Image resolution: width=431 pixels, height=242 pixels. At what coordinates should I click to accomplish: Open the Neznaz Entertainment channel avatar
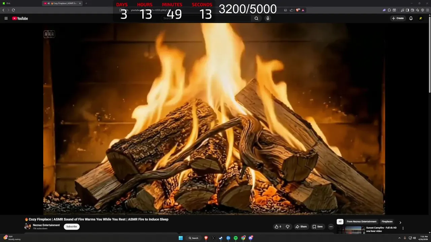(28, 227)
